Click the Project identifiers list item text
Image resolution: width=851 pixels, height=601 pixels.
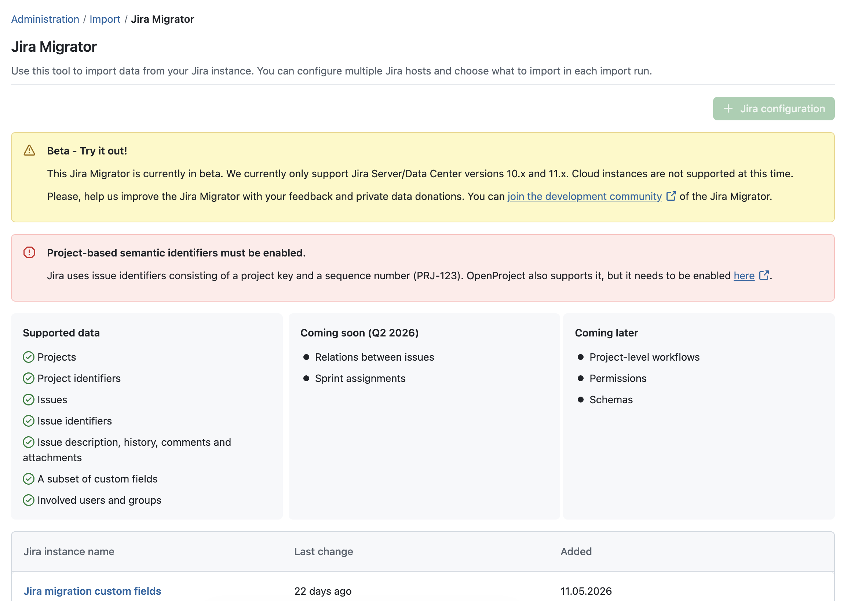click(79, 379)
